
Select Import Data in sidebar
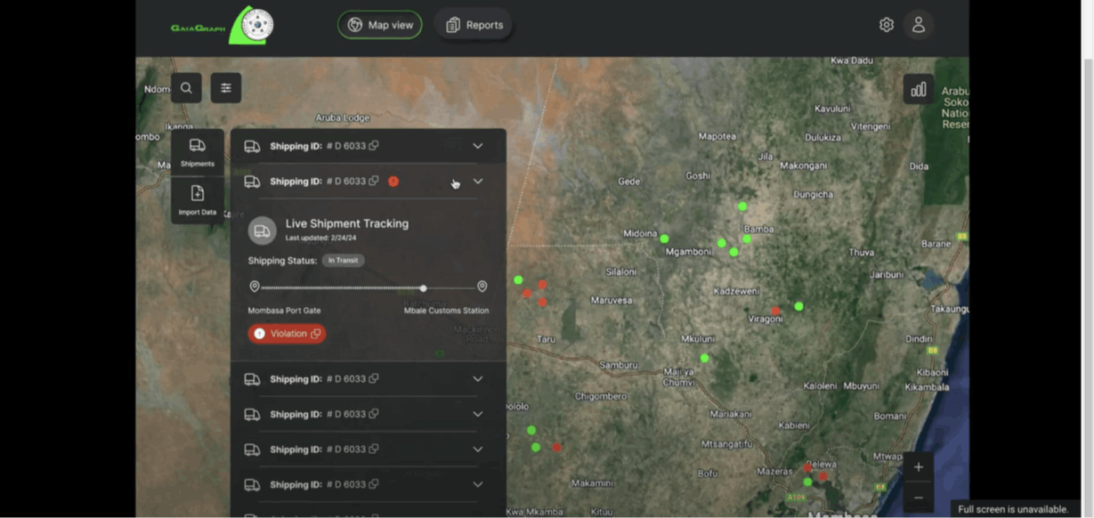[x=198, y=200]
